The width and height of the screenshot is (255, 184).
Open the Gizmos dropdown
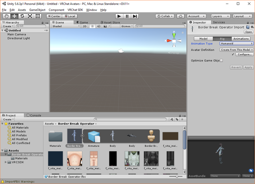(127, 26)
